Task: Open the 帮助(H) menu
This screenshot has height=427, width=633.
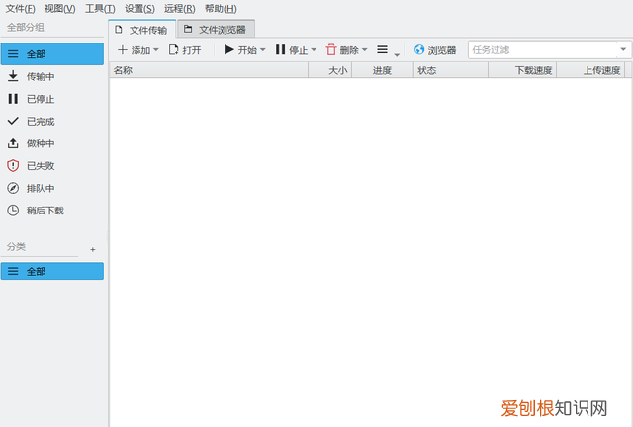Action: coord(221,9)
